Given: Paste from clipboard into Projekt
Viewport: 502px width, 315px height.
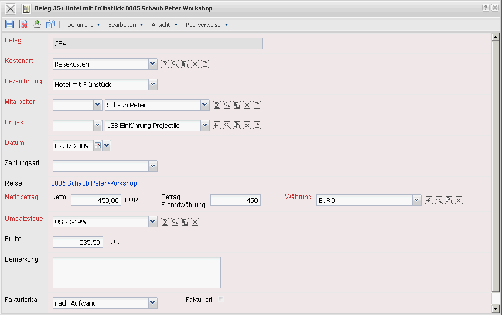Looking at the screenshot, I should point(237,125).
